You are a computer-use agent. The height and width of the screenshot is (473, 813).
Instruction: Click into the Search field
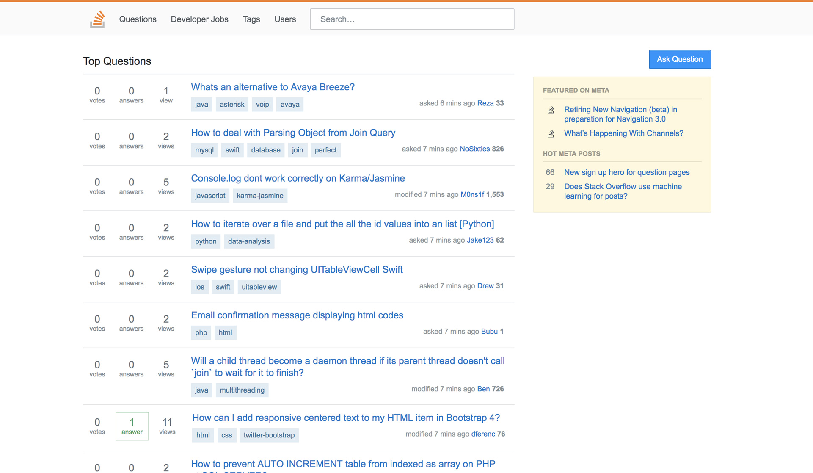412,19
